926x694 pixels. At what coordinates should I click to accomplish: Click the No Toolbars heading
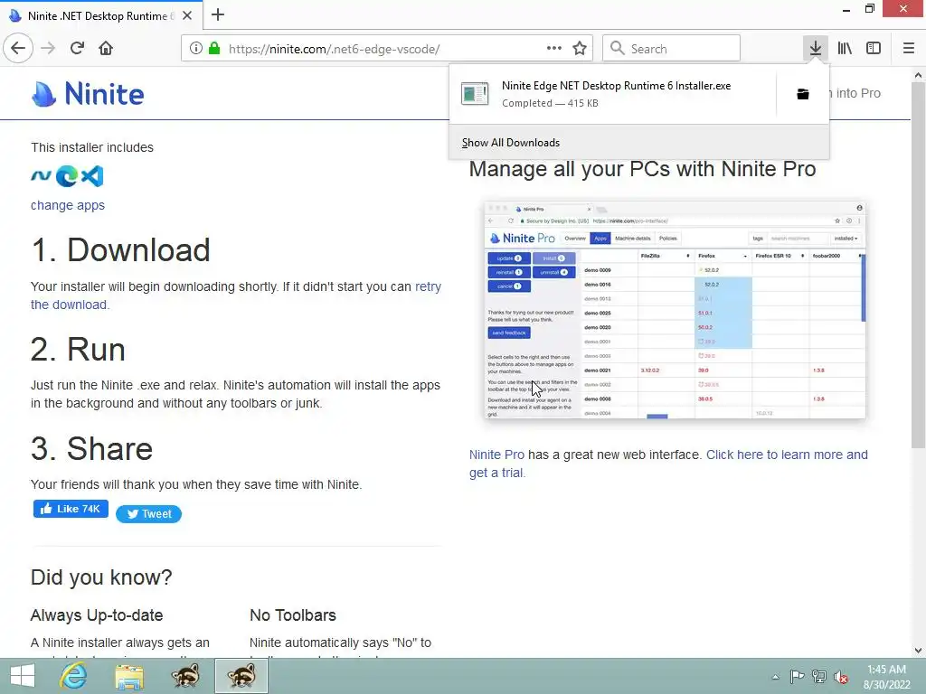tap(293, 614)
